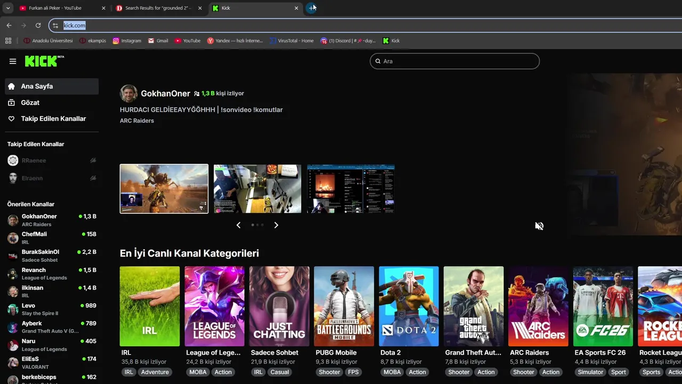This screenshot has height=384, width=682.
Task: Open recommended channel Ayberk
Action: (52, 327)
